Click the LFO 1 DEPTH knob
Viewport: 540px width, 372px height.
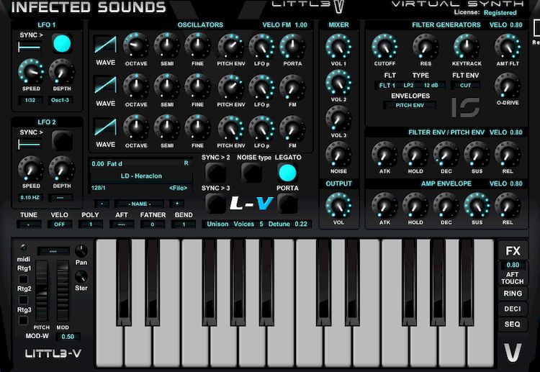(62, 71)
